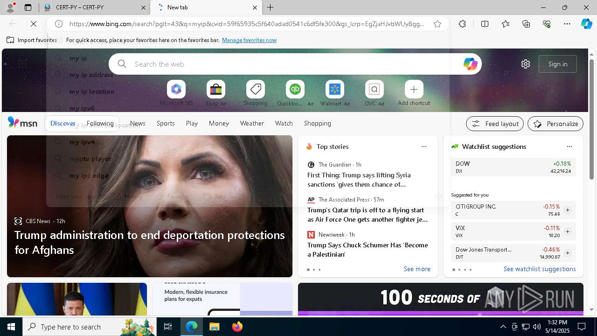Click See watchlist suggestions link
The width and height of the screenshot is (597, 336).
point(540,269)
